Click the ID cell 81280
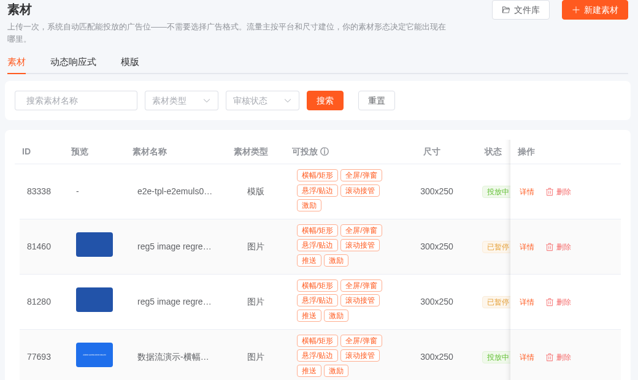The image size is (638, 380). (x=39, y=302)
